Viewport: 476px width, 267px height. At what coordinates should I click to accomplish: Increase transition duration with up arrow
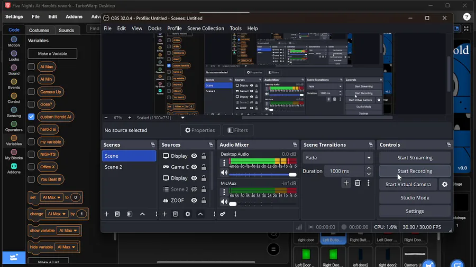[x=369, y=168]
